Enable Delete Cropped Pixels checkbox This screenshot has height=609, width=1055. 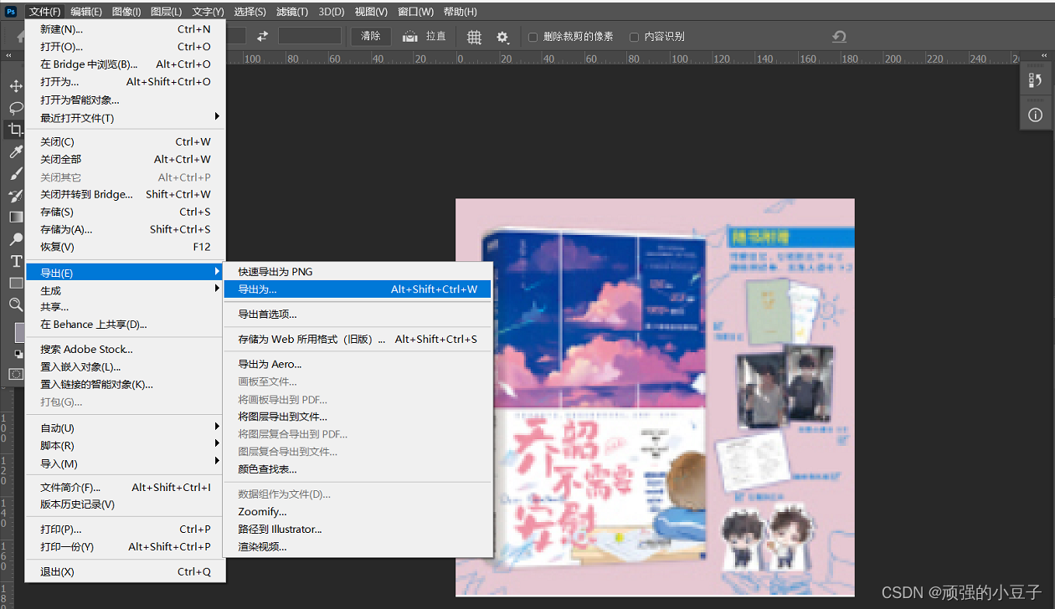[533, 37]
